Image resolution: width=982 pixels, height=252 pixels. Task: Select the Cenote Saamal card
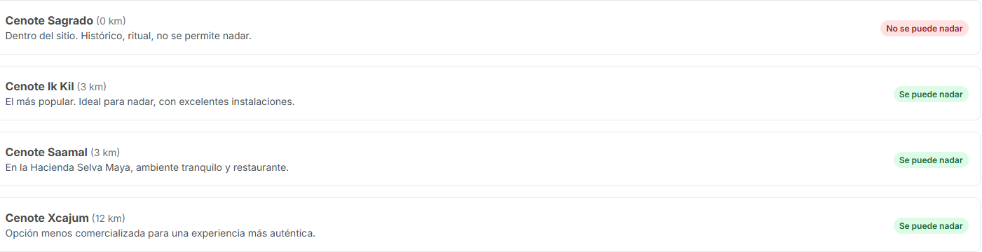tap(489, 159)
